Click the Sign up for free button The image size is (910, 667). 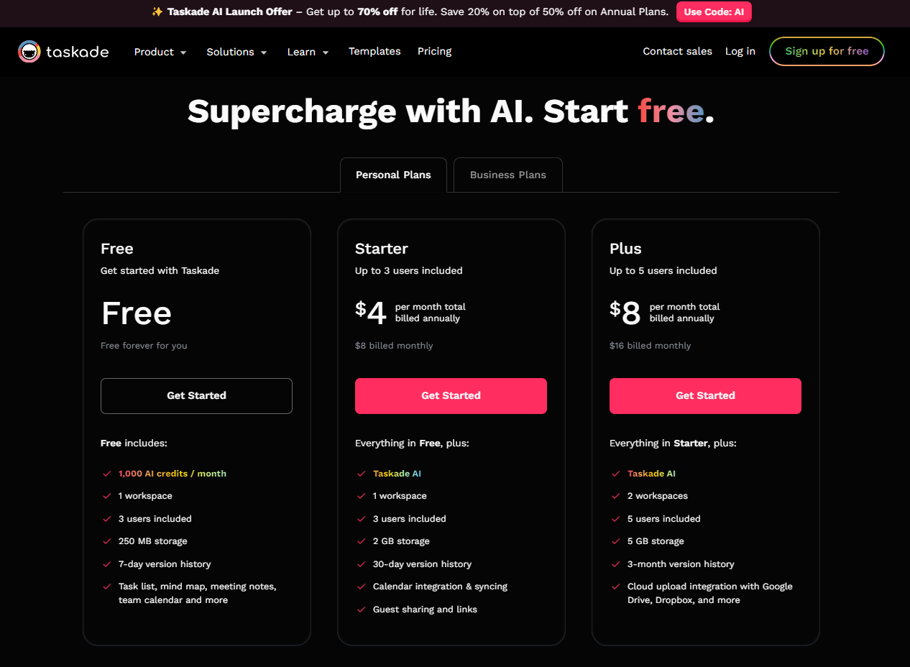827,51
